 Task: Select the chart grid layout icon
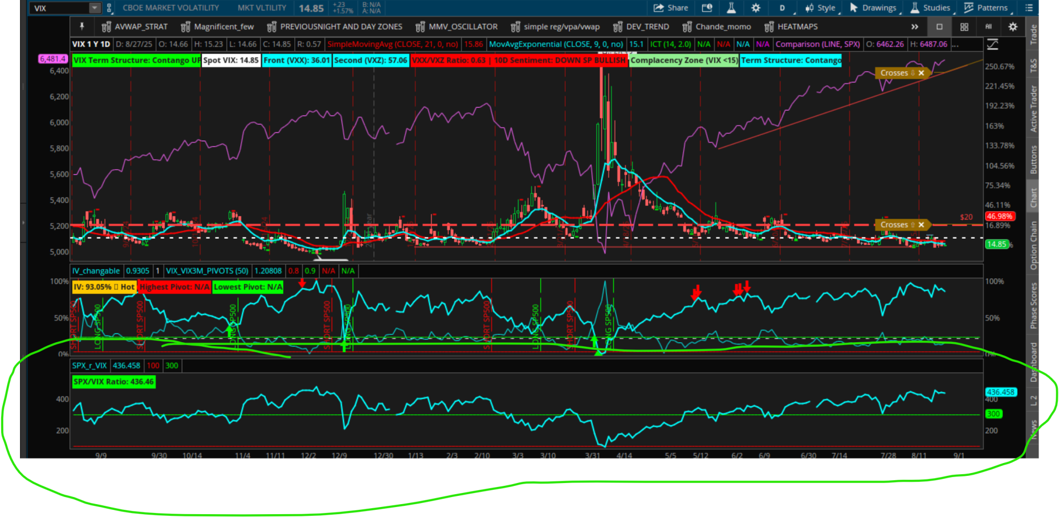[964, 27]
